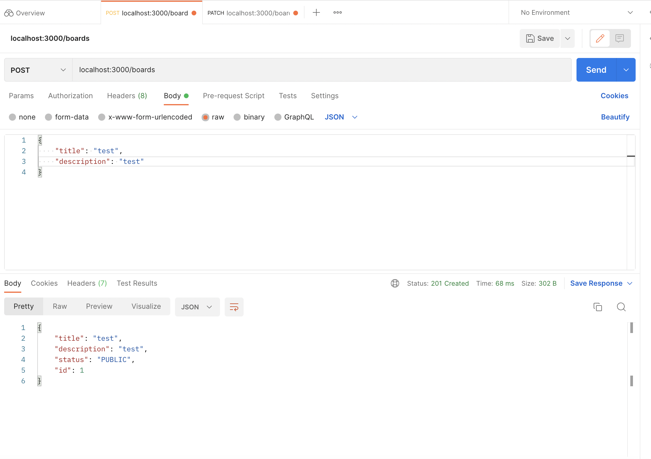Click the Beautify link
651x459 pixels.
[x=615, y=117]
